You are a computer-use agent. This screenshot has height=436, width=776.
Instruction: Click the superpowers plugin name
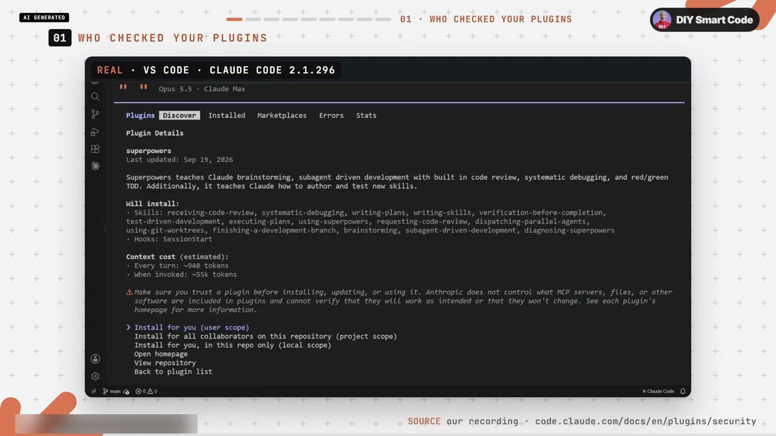click(x=149, y=151)
